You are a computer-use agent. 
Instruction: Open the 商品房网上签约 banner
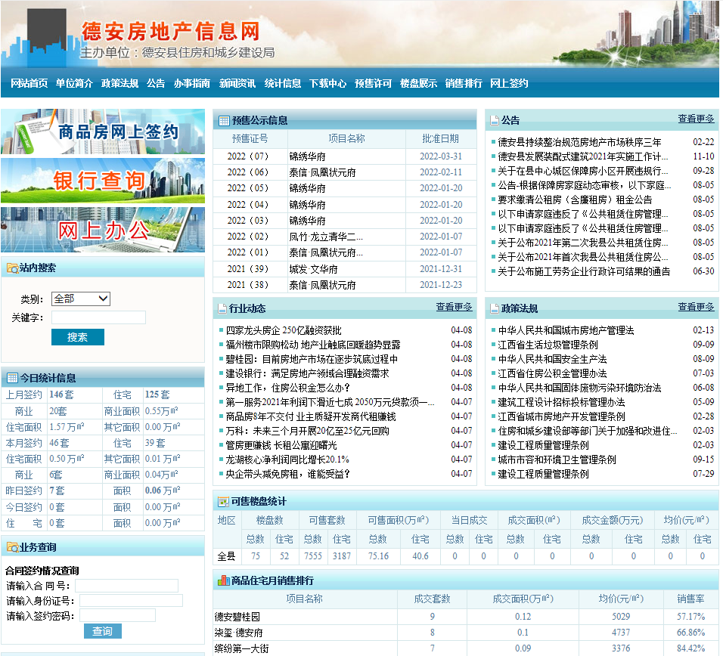103,132
